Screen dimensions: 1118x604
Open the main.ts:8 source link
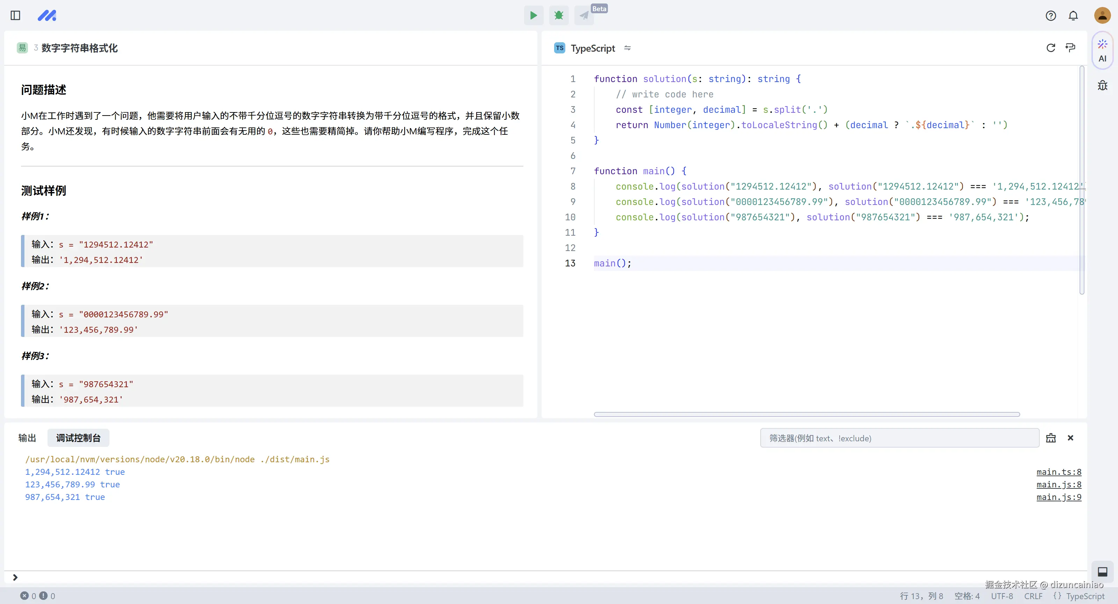[1059, 472]
